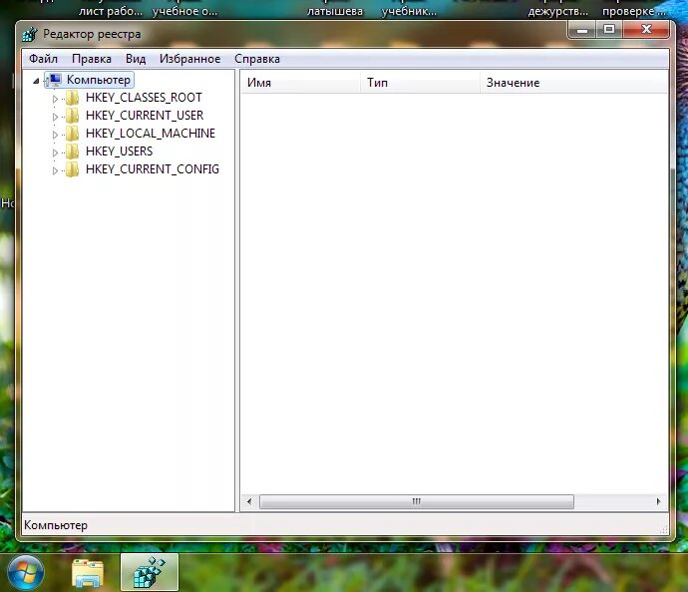Viewport: 688px width, 592px height.
Task: Click the horizontal scrollbar left arrow
Action: tap(249, 501)
